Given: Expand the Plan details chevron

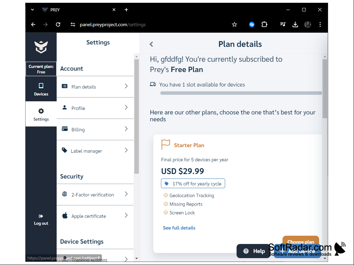Looking at the screenshot, I should click(x=126, y=86).
